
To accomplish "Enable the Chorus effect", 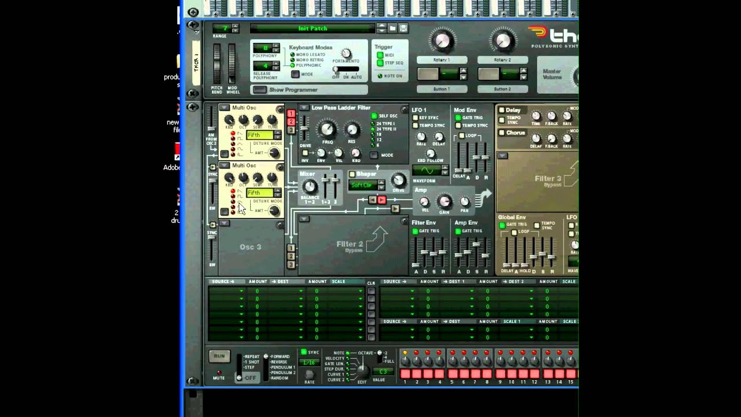I will (x=501, y=133).
